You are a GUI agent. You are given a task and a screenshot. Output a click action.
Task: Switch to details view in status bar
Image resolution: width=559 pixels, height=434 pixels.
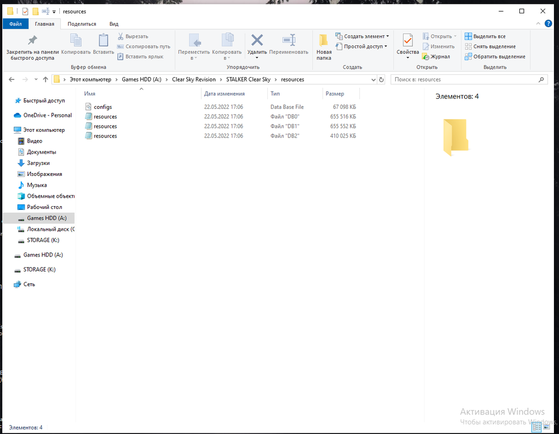pyautogui.click(x=537, y=427)
